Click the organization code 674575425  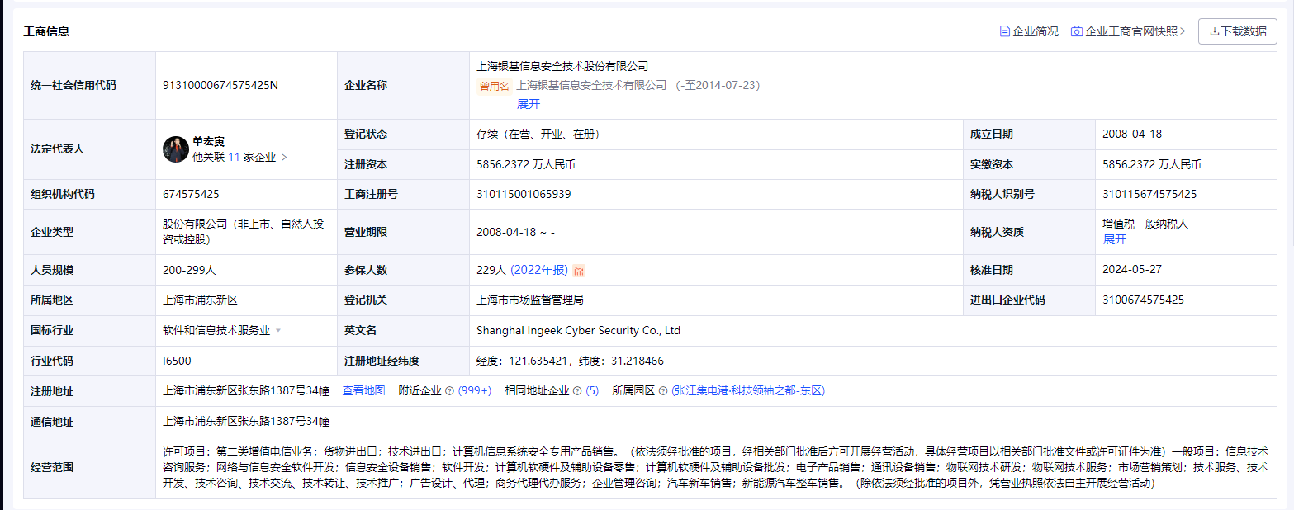tap(191, 194)
